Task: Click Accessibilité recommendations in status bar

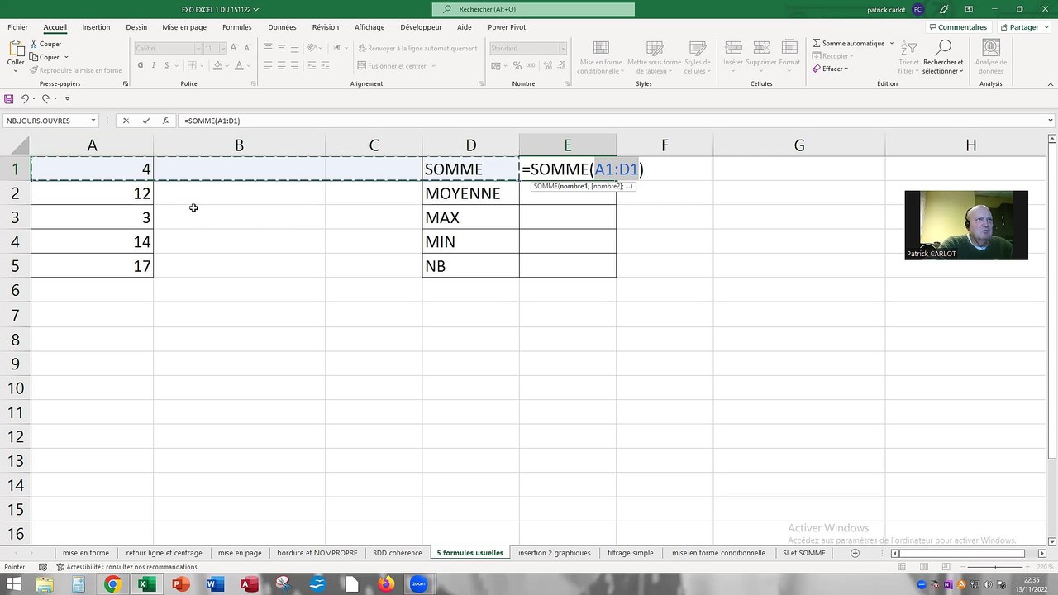Action: click(126, 567)
